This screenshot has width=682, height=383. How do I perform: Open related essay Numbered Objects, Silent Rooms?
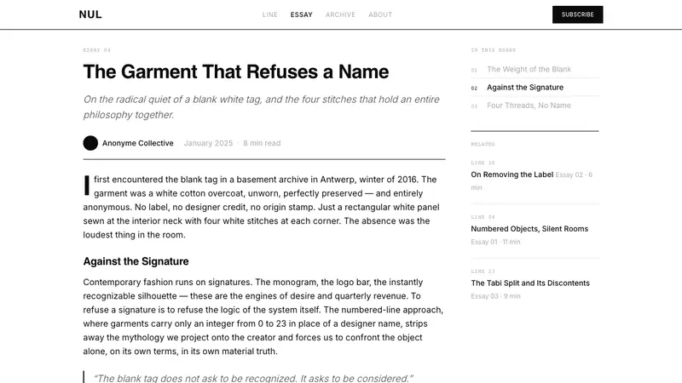point(529,229)
